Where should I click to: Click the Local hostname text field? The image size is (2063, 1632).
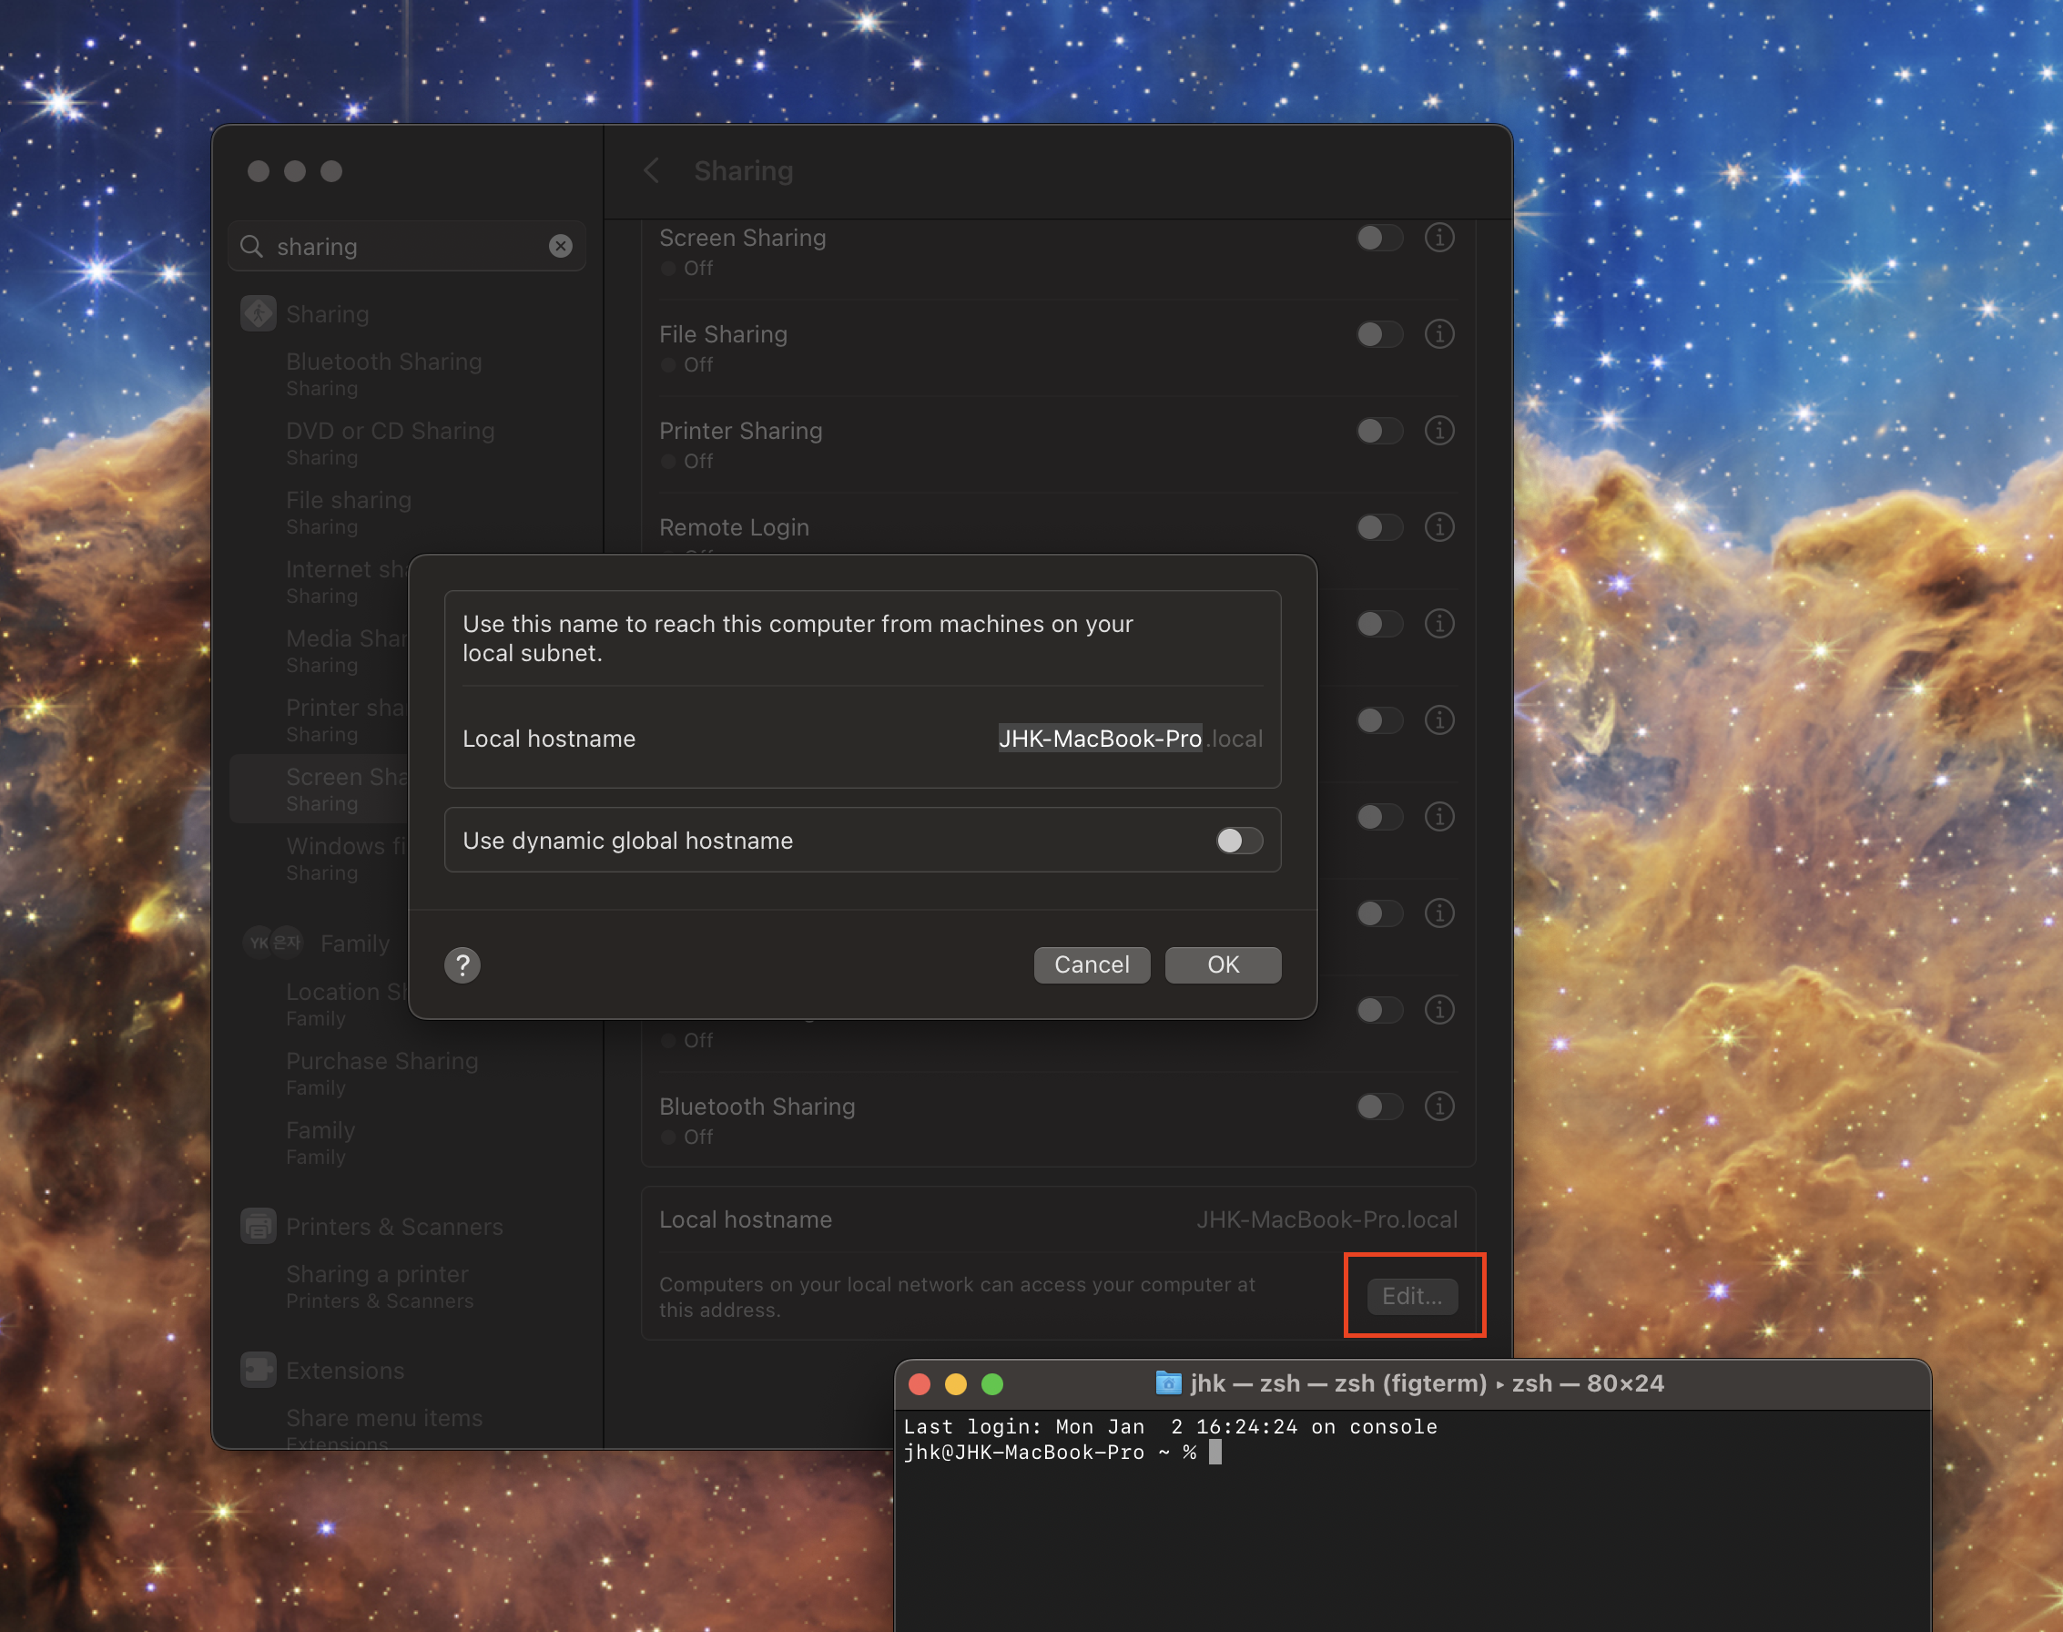point(1099,739)
